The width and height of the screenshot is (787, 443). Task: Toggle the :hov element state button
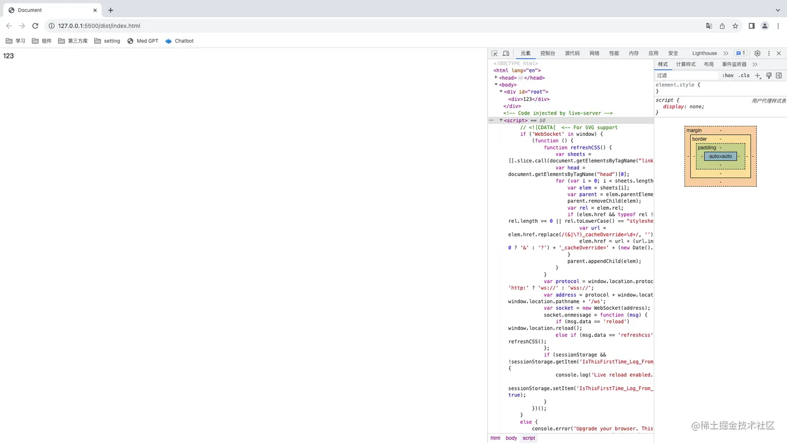728,75
